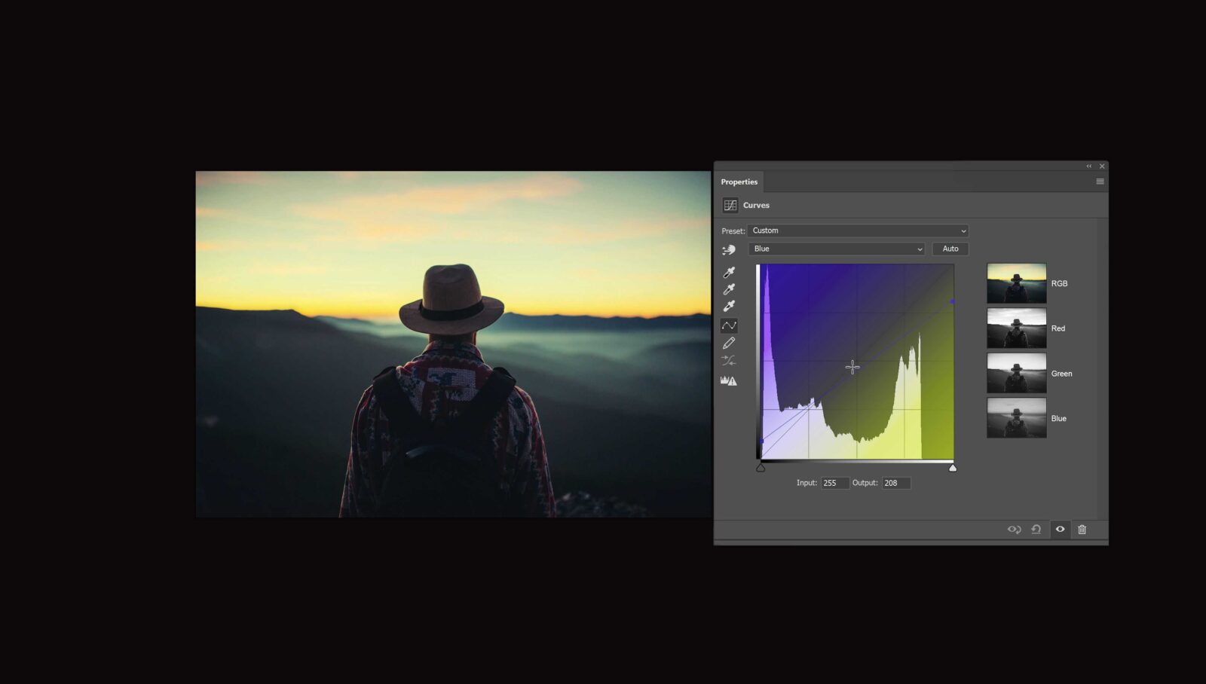This screenshot has width=1206, height=684.
Task: Select the black point eyedropper
Action: (730, 273)
